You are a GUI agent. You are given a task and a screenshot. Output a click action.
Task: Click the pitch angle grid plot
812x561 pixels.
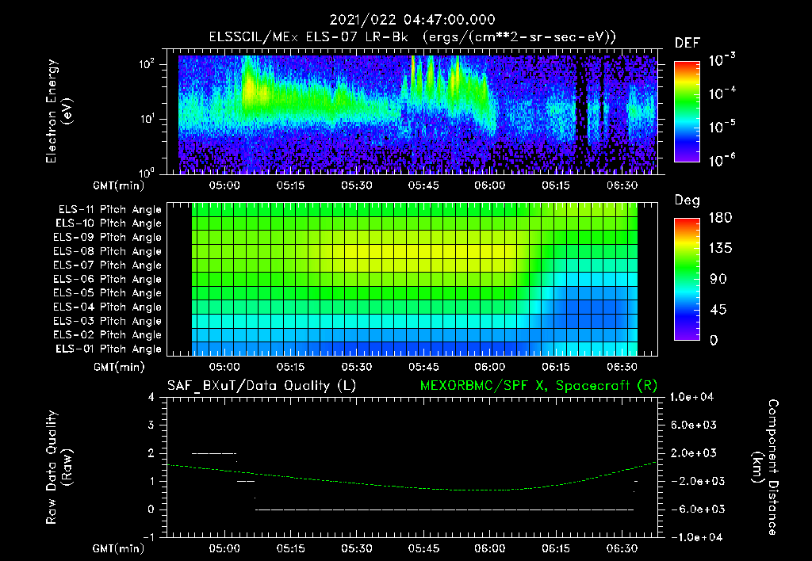414,279
